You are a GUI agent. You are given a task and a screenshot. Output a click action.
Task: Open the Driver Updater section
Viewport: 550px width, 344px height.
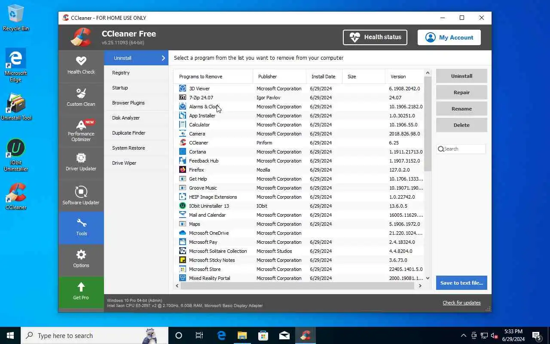point(81,163)
